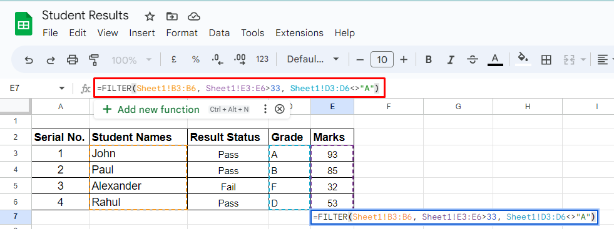Open the Tools menu
This screenshot has width=614, height=229.
pyautogui.click(x=253, y=33)
